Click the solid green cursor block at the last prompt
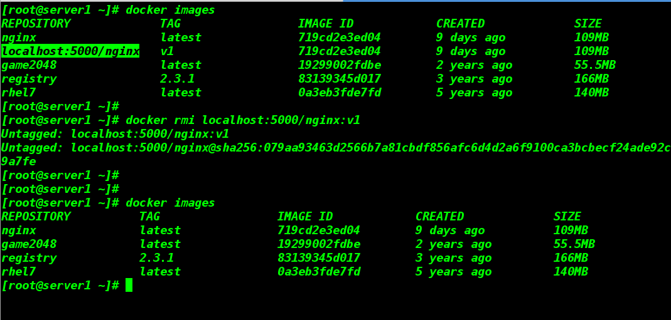The width and height of the screenshot is (671, 320). (129, 285)
